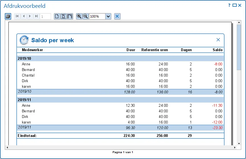Jump to the last page
This screenshot has width=246, height=159.
point(36,16)
